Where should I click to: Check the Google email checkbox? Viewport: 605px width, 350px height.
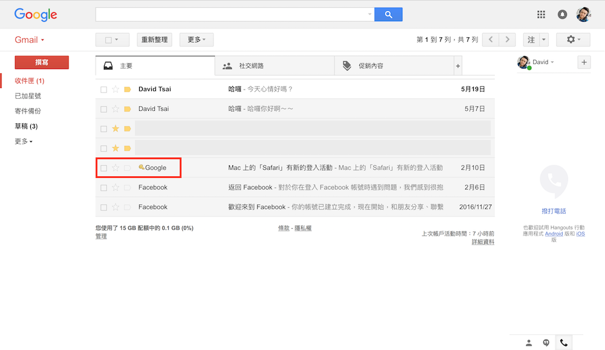(103, 168)
